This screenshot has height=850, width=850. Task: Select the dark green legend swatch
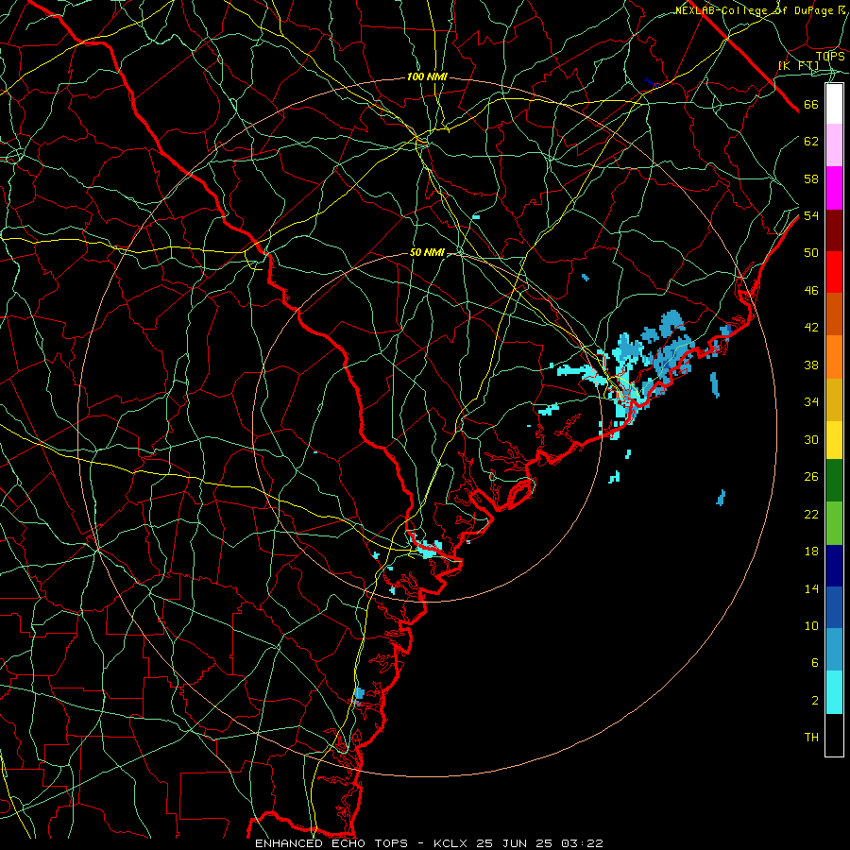click(x=834, y=481)
